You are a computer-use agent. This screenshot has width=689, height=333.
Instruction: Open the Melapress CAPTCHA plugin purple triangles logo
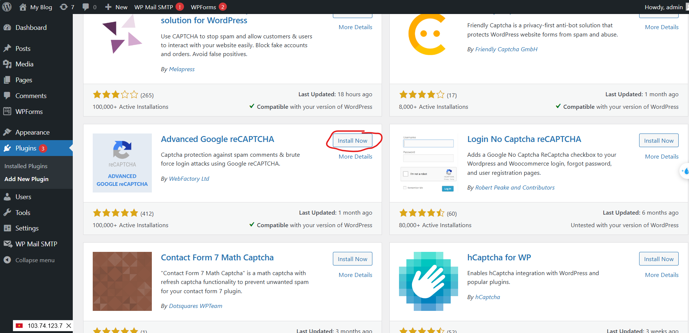pyautogui.click(x=122, y=34)
